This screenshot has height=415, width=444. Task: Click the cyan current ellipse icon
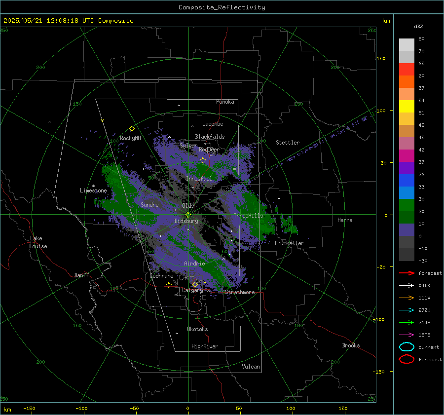(407, 347)
